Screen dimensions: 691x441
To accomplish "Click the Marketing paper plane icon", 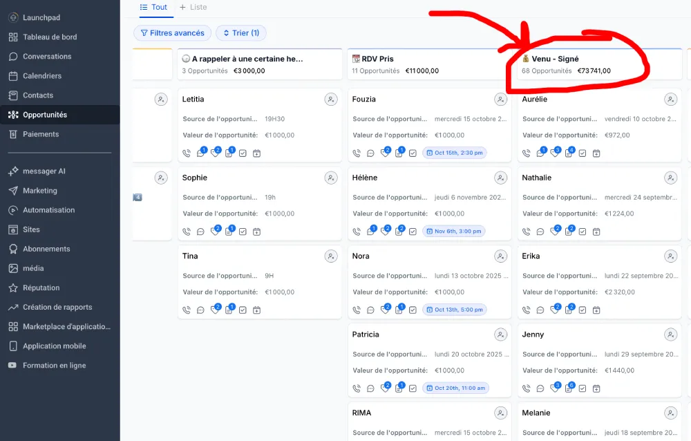I will (13, 191).
